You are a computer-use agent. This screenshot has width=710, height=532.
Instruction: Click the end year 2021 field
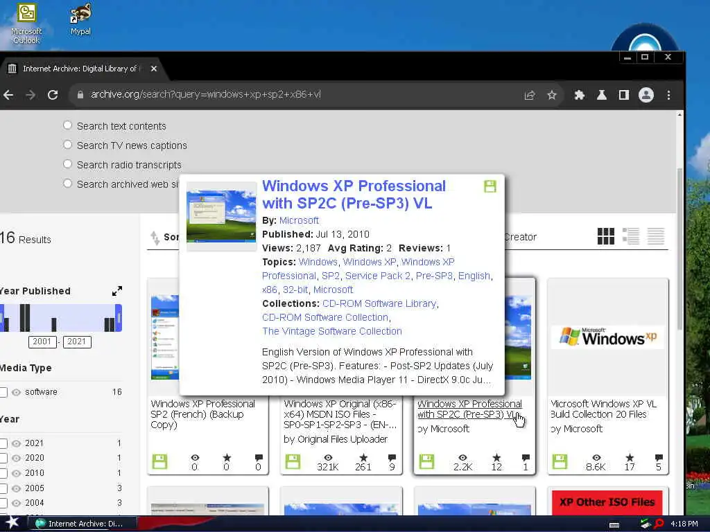(x=76, y=342)
